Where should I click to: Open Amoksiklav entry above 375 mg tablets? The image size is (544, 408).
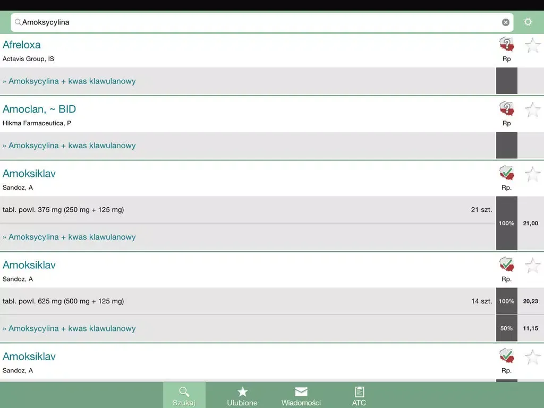tap(29, 174)
